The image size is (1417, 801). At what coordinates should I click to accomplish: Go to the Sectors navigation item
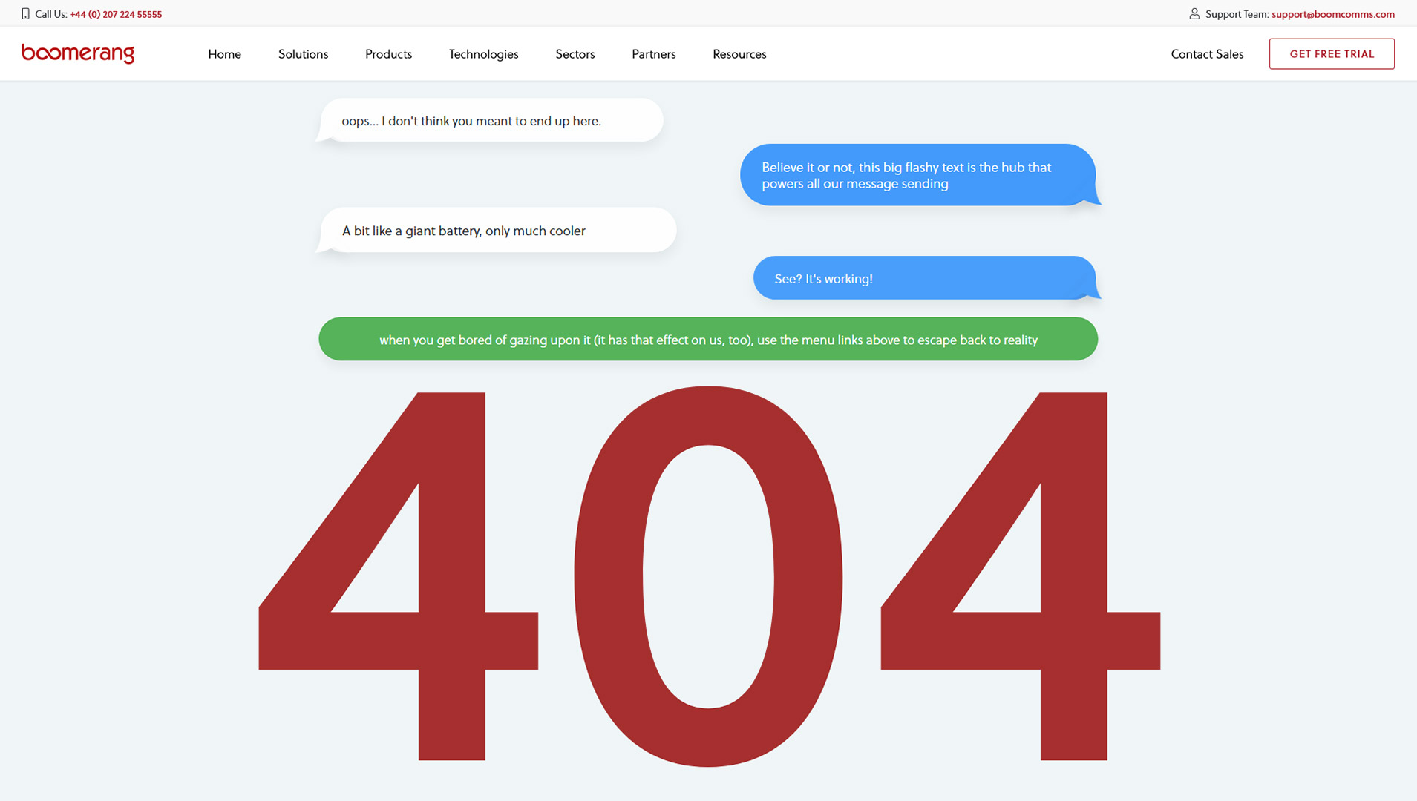tap(575, 54)
